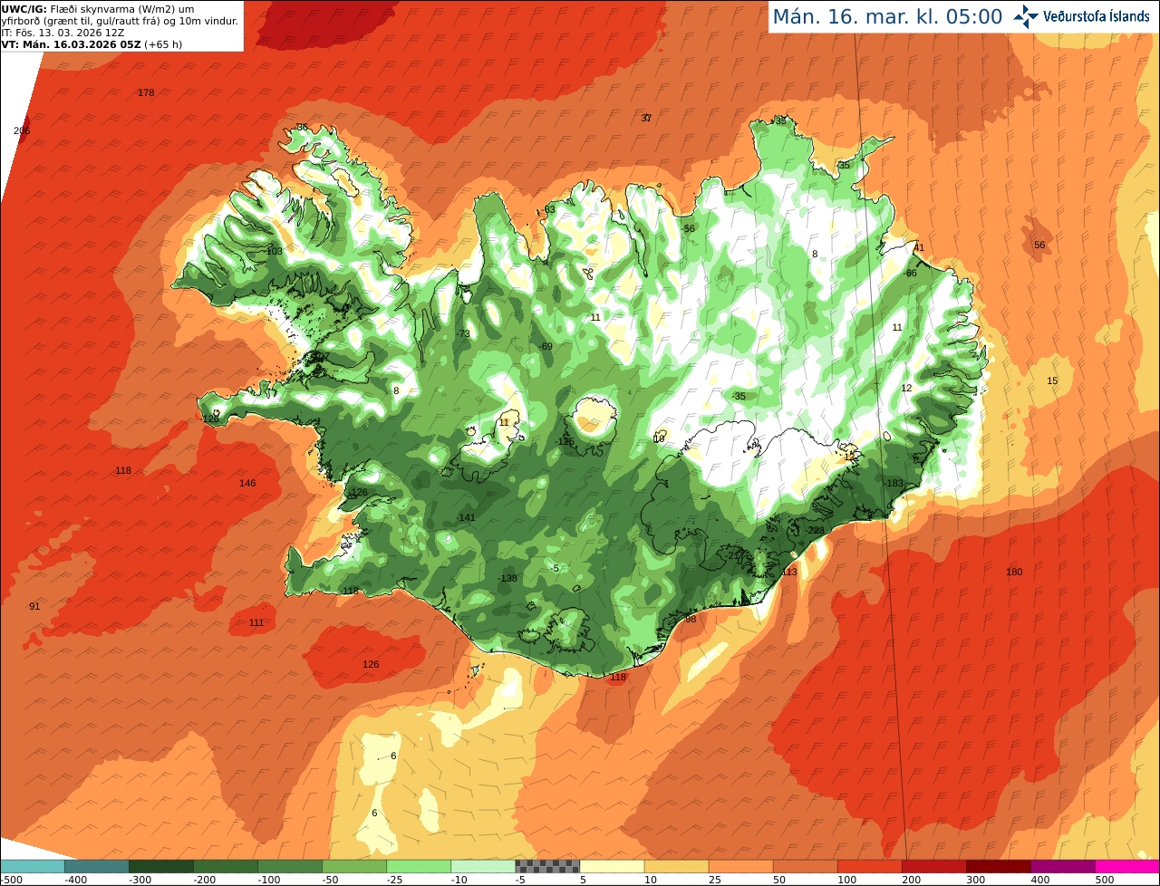Click the '111' flux value southwest of Iceland

pyautogui.click(x=256, y=623)
